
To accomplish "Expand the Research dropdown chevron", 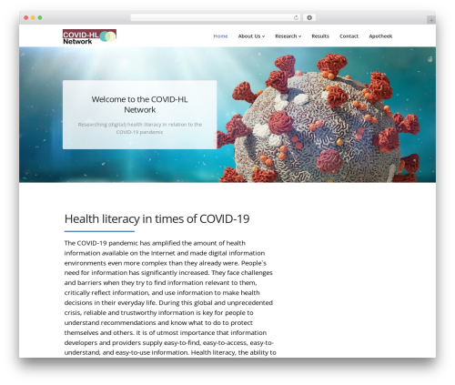I will pyautogui.click(x=300, y=36).
